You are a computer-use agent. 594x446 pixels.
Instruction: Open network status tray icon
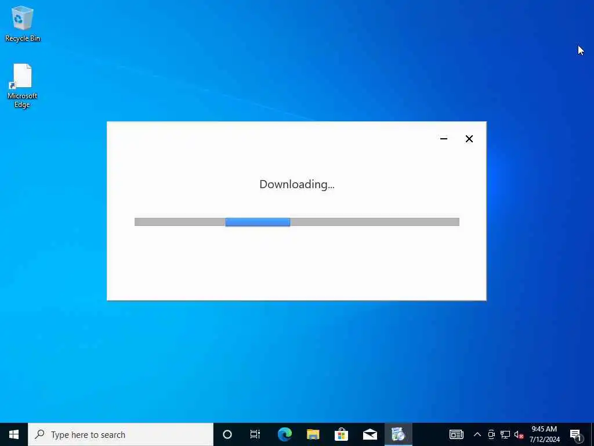pos(505,434)
